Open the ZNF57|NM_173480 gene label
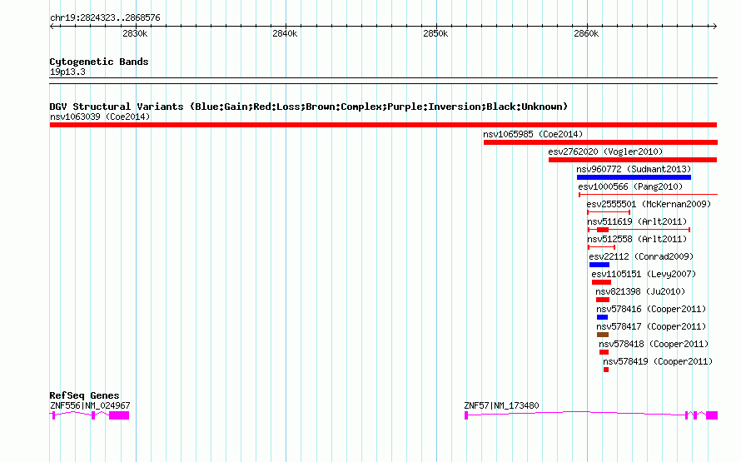 (501, 405)
